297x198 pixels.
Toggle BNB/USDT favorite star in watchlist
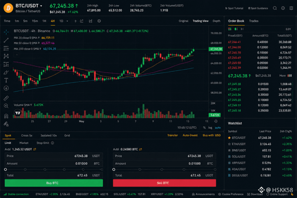click(x=230, y=150)
